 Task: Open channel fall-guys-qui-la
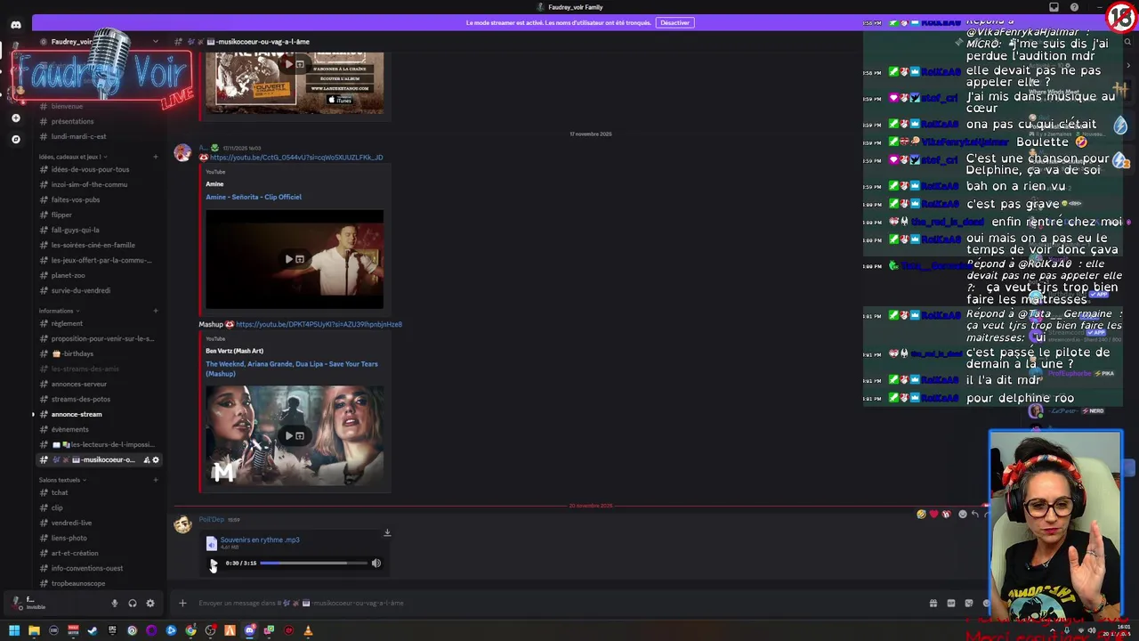coord(75,230)
